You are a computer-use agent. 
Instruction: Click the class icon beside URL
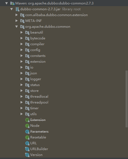27,143
